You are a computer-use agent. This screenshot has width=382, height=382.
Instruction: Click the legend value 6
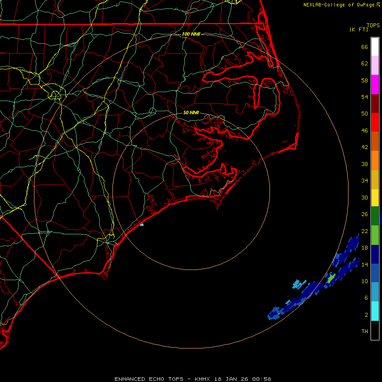(366, 298)
